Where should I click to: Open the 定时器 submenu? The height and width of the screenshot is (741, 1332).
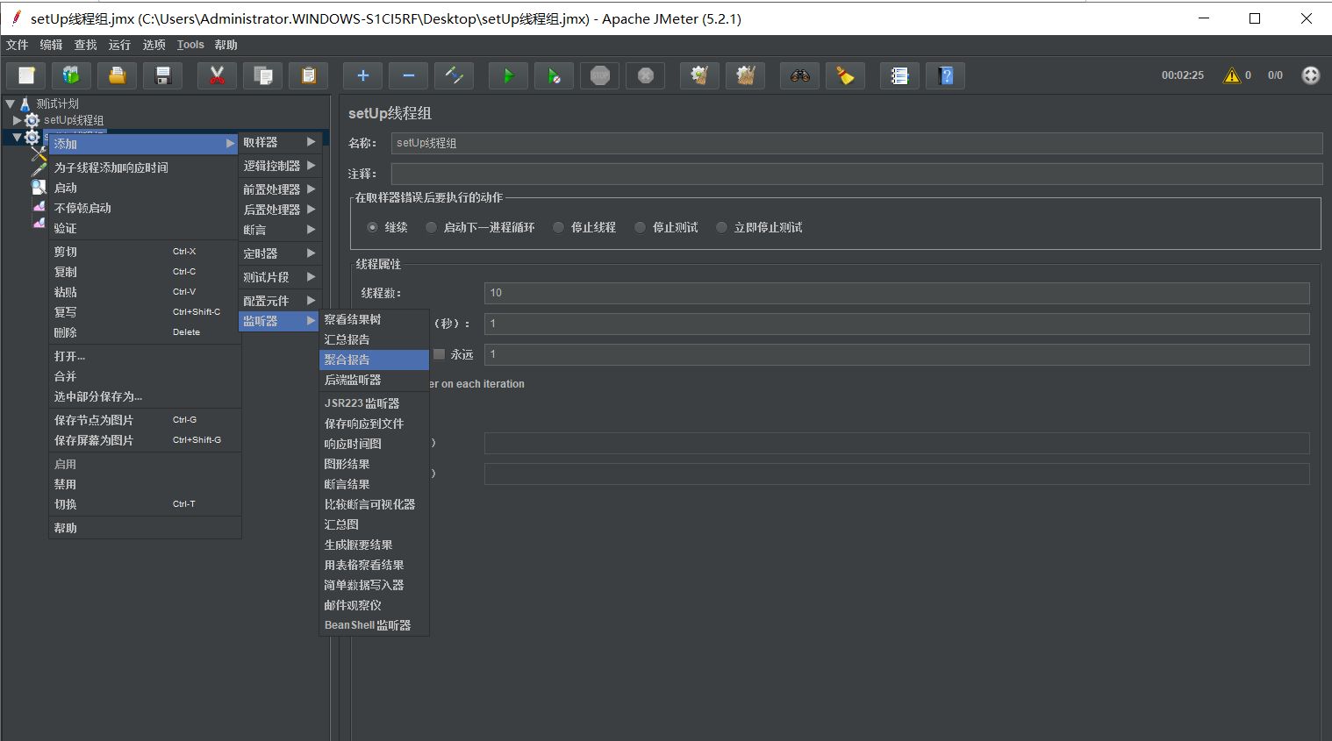(280, 253)
